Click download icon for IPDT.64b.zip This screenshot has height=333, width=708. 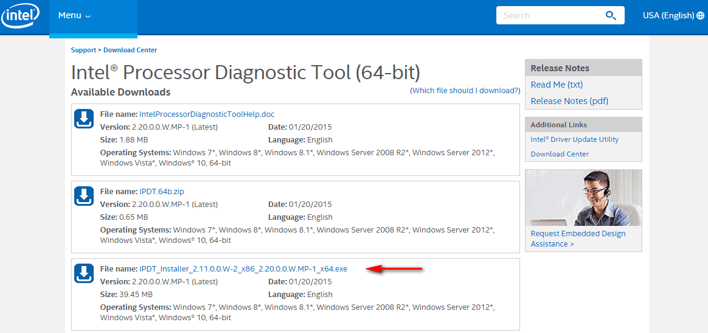click(x=84, y=196)
